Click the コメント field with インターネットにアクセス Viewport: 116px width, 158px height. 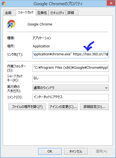tap(71, 97)
